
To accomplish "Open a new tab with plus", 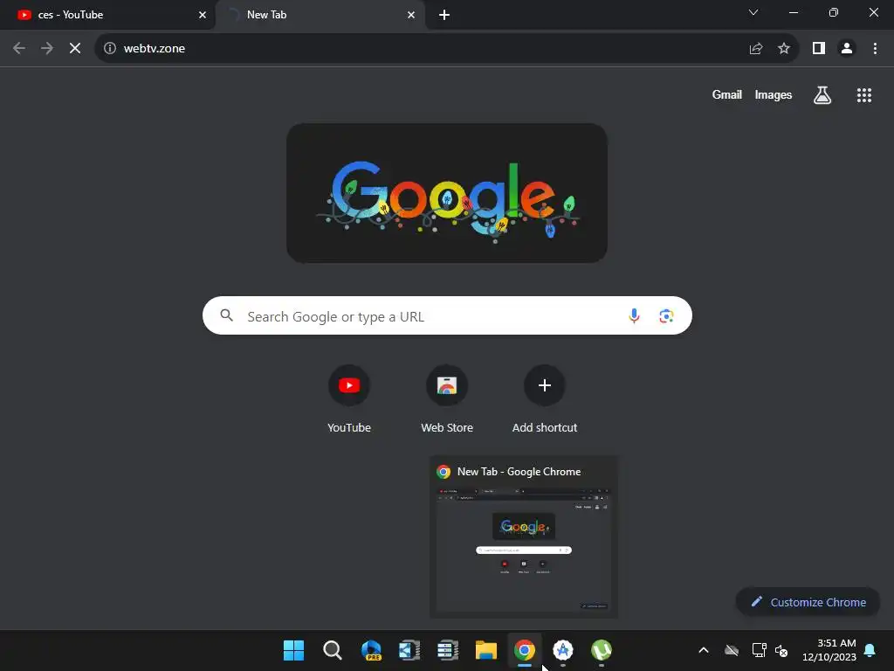I will click(x=444, y=15).
